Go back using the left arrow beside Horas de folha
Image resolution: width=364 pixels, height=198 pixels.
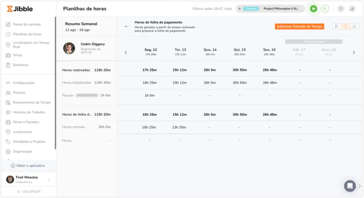127,26
